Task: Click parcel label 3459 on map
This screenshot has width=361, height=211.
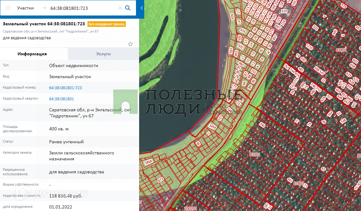Action: pos(212,127)
